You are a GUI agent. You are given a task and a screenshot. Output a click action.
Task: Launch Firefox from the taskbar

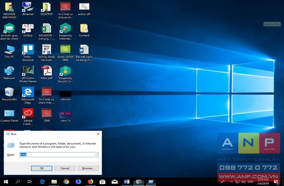91,182
